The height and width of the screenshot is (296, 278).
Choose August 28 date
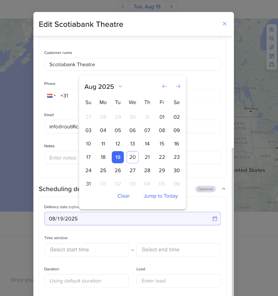point(147,171)
